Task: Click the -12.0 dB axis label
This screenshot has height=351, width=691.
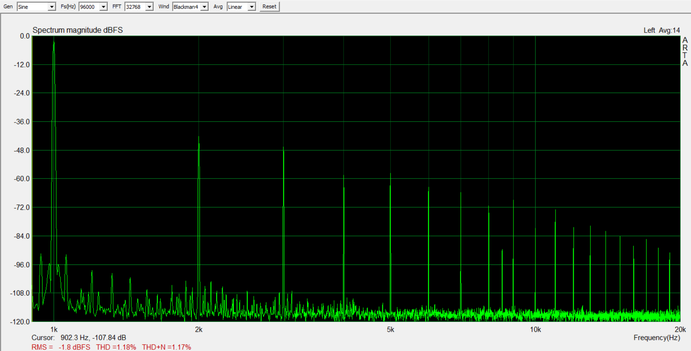Action: (22, 65)
